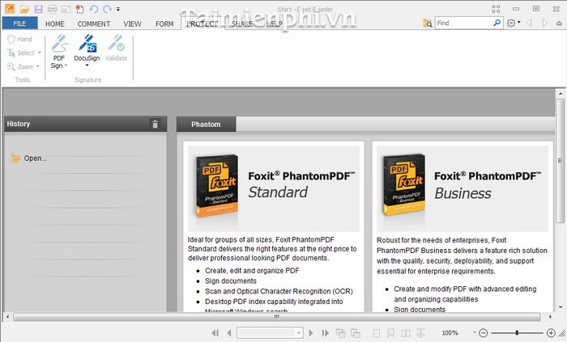Open a file with the folder icon

24,9
